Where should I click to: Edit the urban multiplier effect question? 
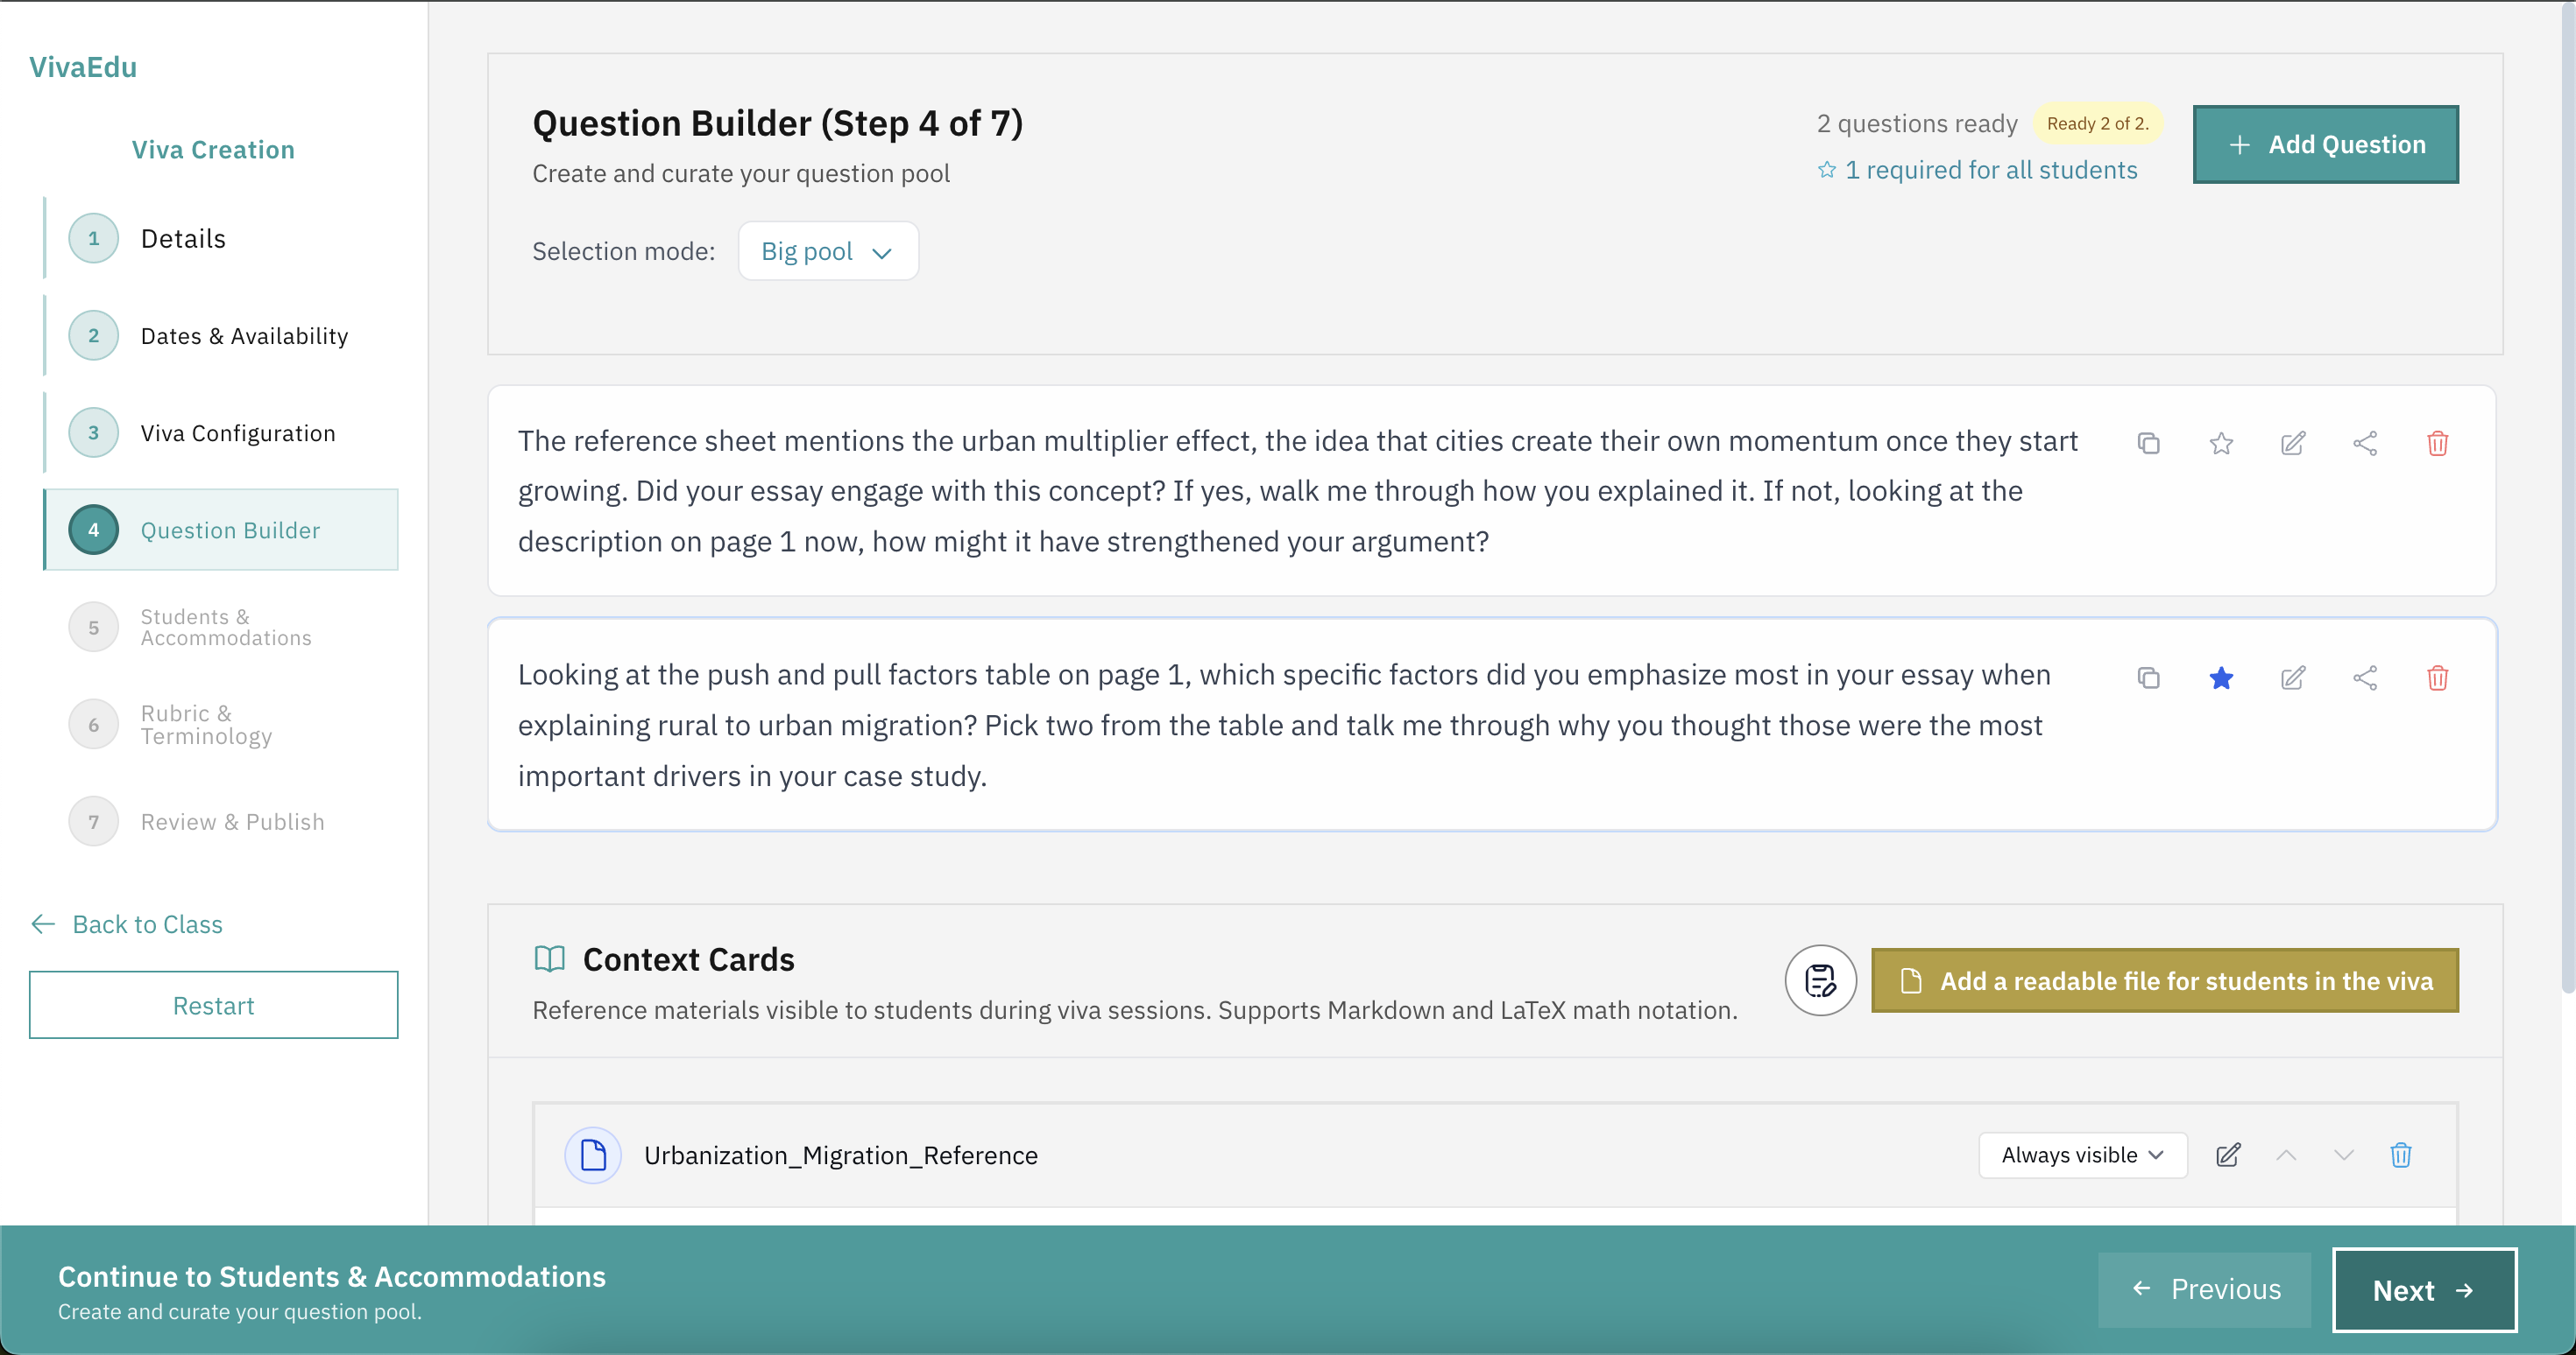point(2293,443)
